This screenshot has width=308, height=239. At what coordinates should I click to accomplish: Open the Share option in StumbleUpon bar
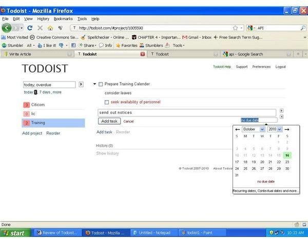pos(87,46)
